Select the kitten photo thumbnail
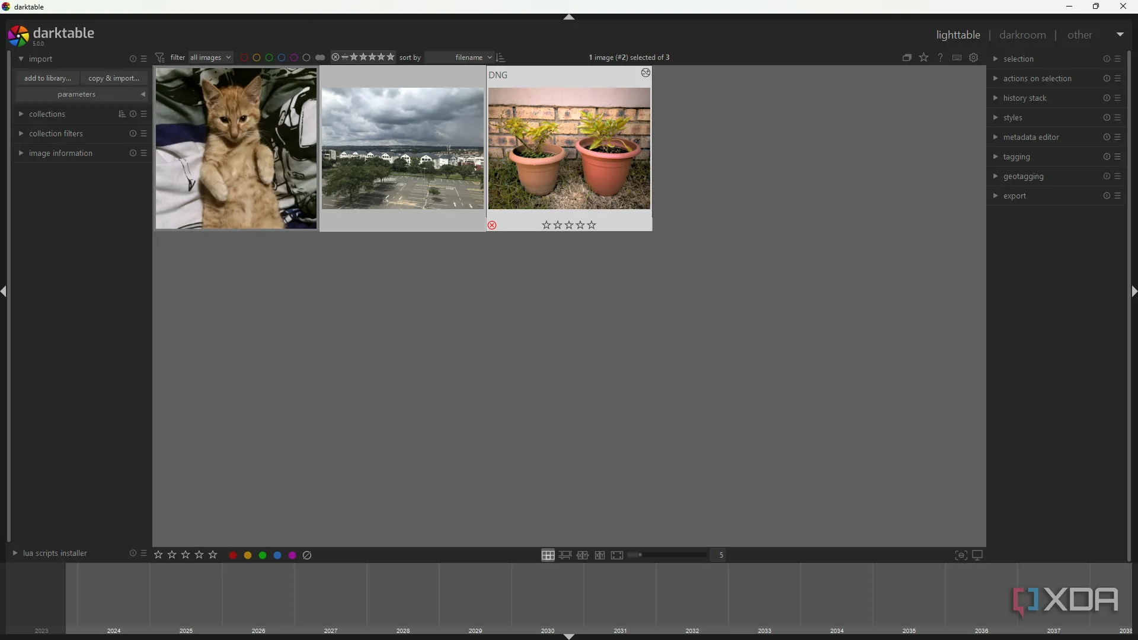Image resolution: width=1138 pixels, height=640 pixels. tap(236, 148)
